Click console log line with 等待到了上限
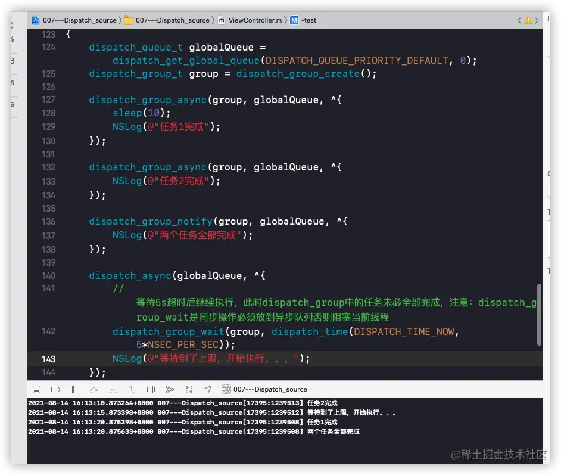561x475 pixels. (212, 412)
